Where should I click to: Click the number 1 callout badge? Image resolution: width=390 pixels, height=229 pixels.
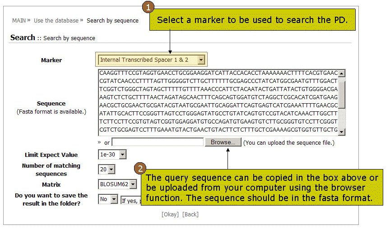148,7
